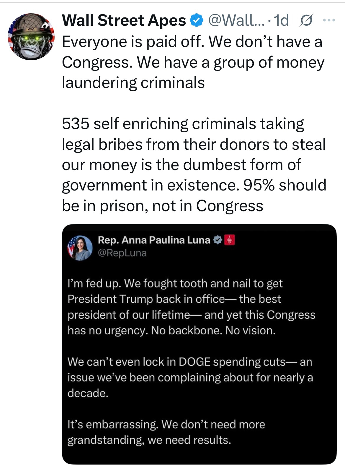
Task: Open the Wall Street Apes profile avatar
Action: click(x=31, y=37)
